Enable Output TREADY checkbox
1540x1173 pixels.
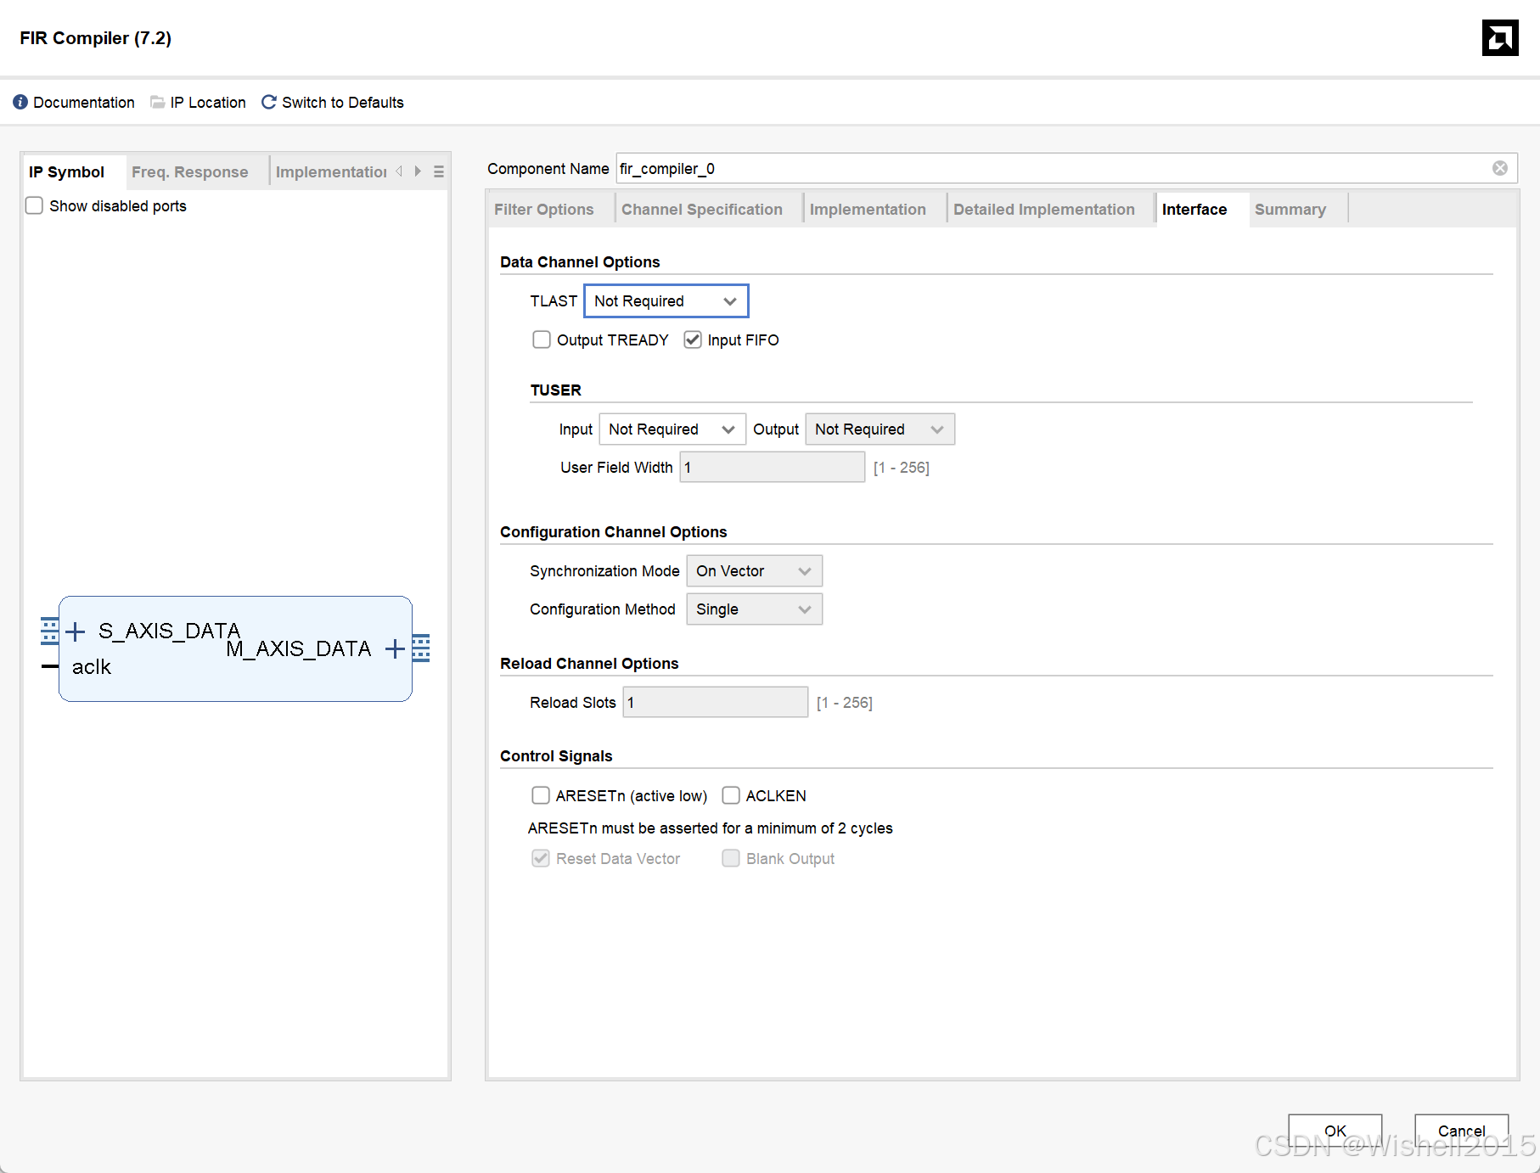[542, 340]
